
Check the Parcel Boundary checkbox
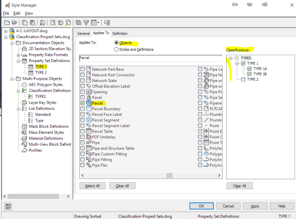(82, 109)
